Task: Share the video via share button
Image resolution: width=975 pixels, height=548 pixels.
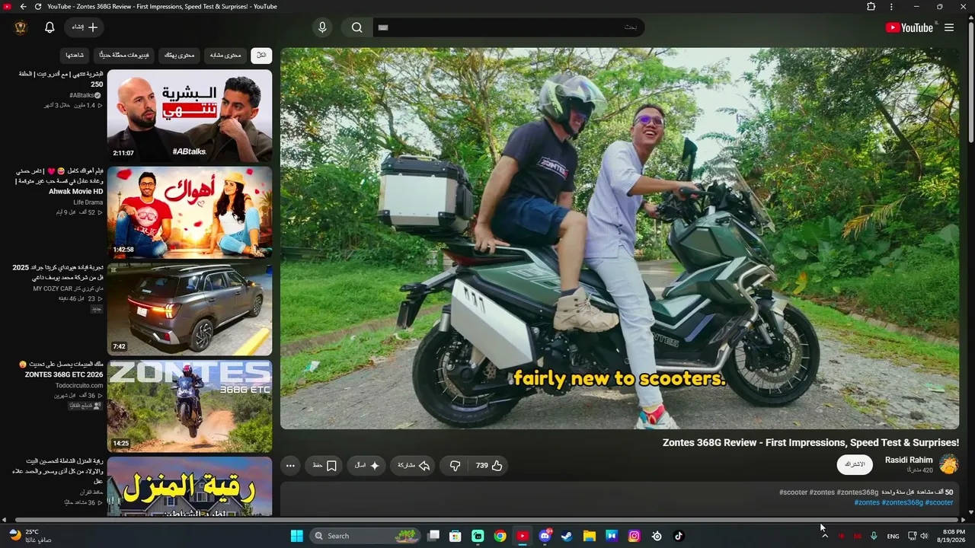Action: point(414,466)
